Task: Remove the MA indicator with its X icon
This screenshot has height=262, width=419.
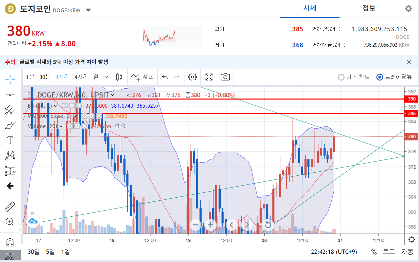Action: coord(98,116)
